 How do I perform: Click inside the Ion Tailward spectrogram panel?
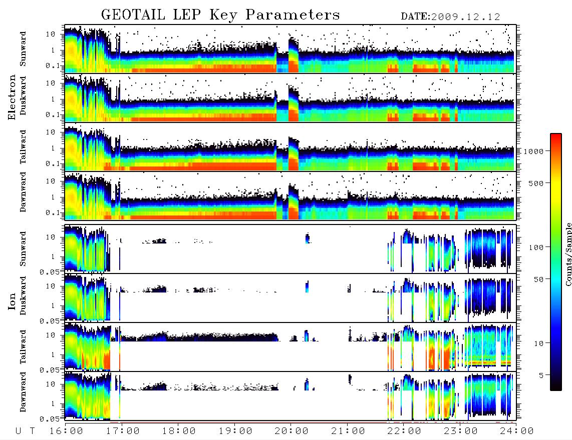coord(291,347)
